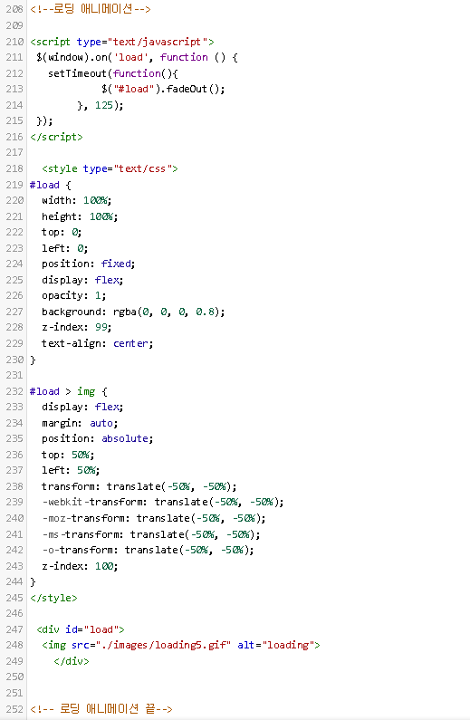Click the fadeOut() method text

[x=196, y=89]
